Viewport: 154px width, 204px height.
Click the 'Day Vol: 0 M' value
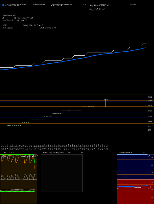(97, 9)
